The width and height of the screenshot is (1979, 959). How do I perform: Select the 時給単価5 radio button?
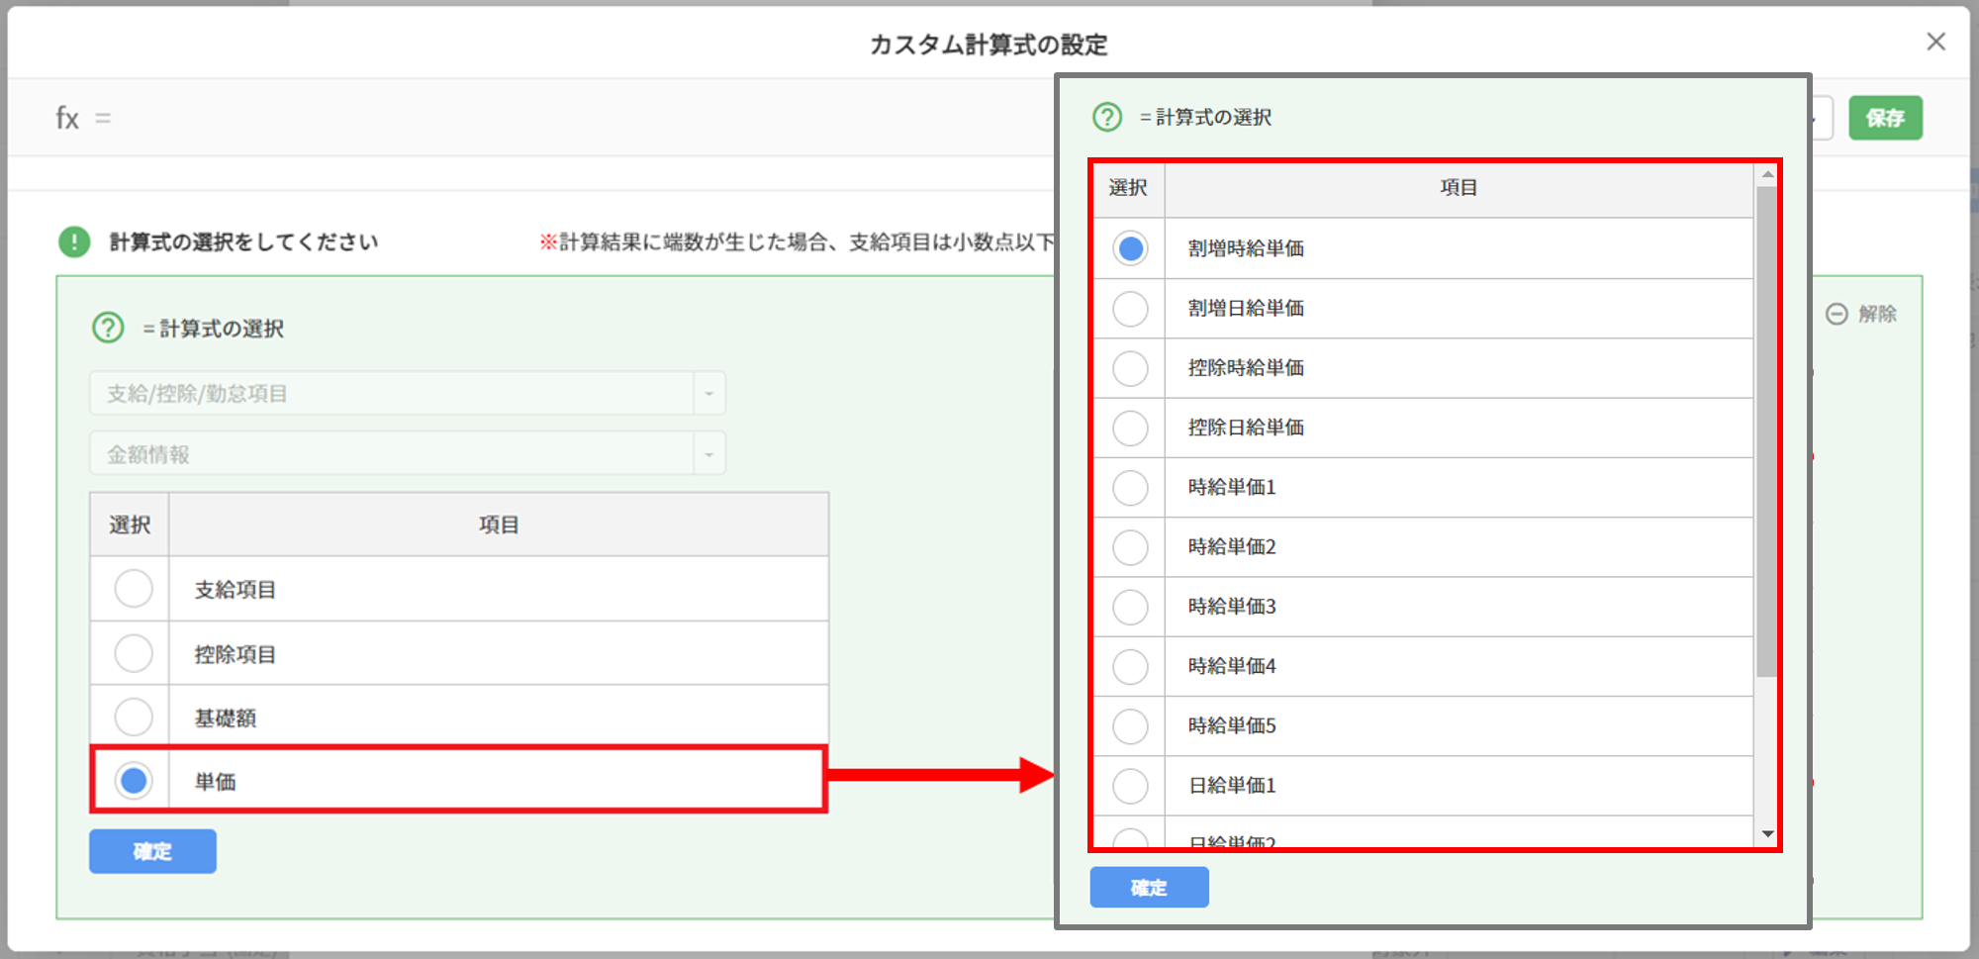click(1130, 726)
